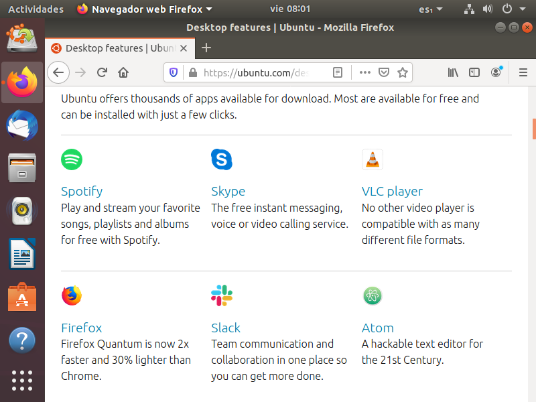The image size is (536, 402).
Task: Open the Atom link
Action: click(378, 328)
